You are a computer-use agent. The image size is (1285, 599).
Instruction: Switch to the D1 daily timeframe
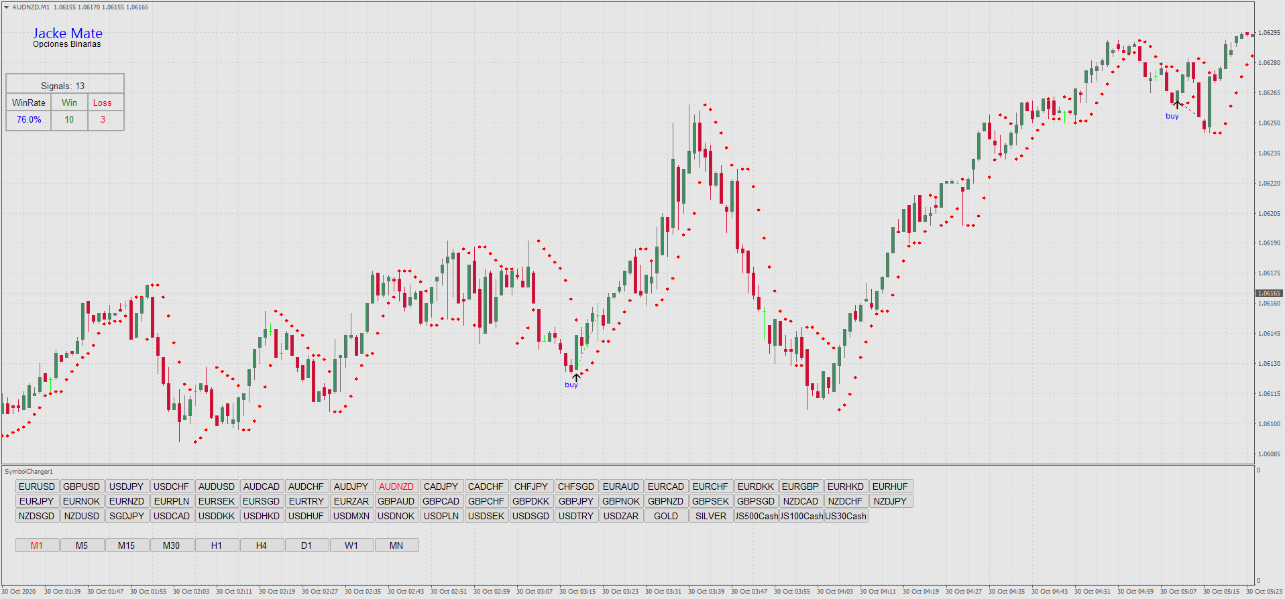(x=306, y=545)
